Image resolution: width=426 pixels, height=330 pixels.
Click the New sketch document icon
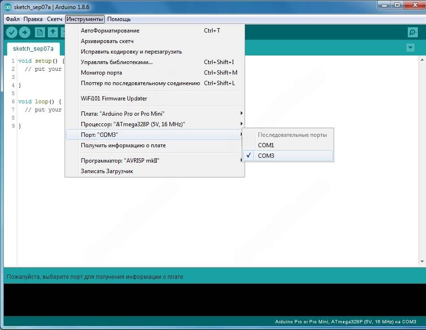(40, 32)
